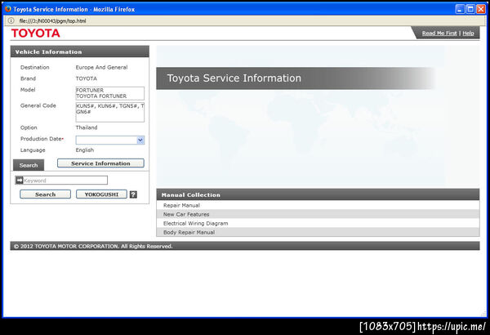Click the General Code box with KUN5#
The width and height of the screenshot is (490, 335).
(x=110, y=112)
